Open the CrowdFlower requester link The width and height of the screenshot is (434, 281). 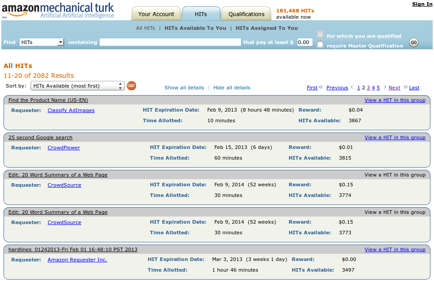pyautogui.click(x=64, y=148)
